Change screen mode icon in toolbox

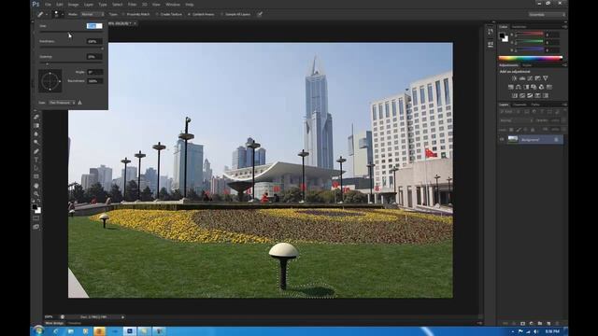coord(36,227)
